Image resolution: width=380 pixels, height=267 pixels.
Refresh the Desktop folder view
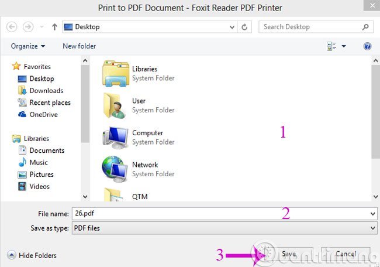[244, 27]
